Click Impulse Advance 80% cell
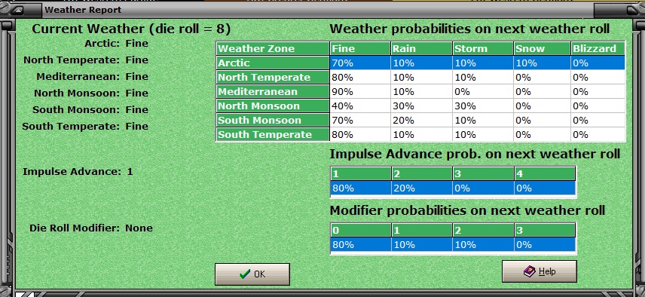645x297 pixels. pos(360,188)
